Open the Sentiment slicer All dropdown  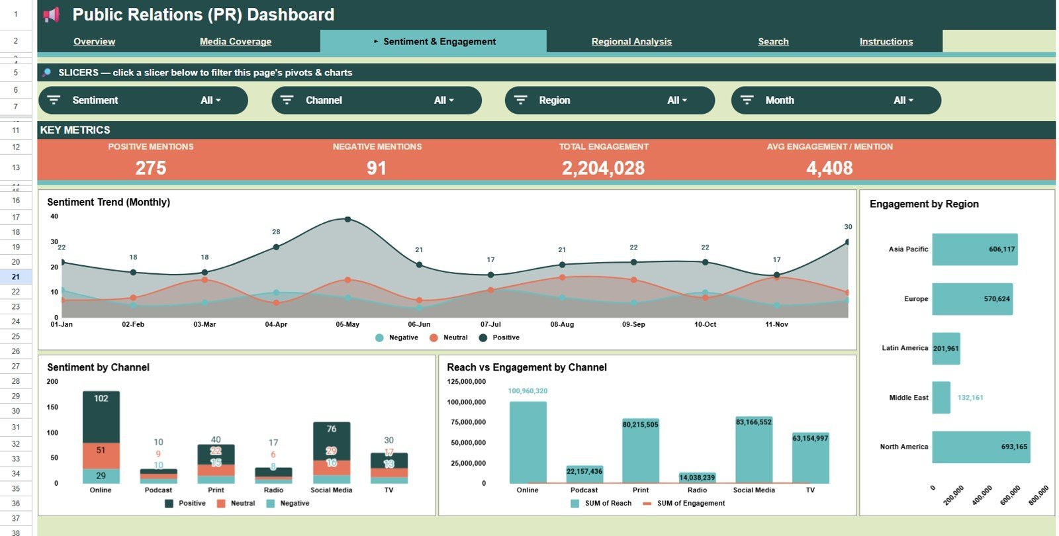(x=210, y=101)
